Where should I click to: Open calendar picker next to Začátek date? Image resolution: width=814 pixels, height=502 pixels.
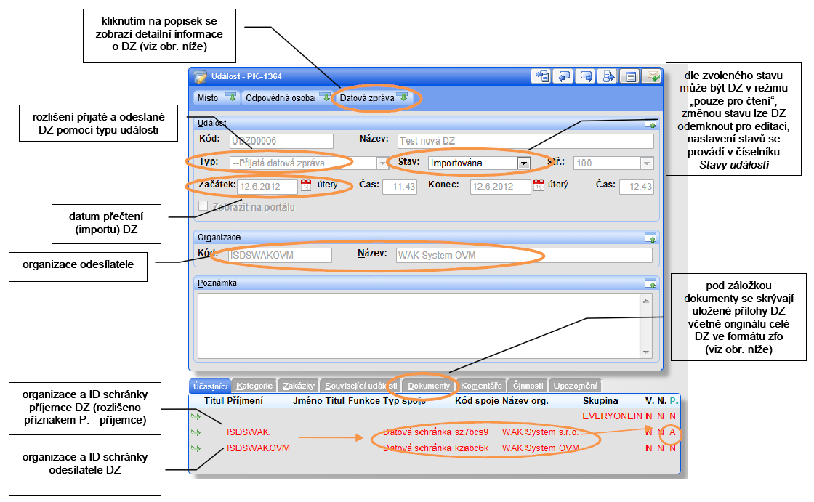click(x=306, y=186)
